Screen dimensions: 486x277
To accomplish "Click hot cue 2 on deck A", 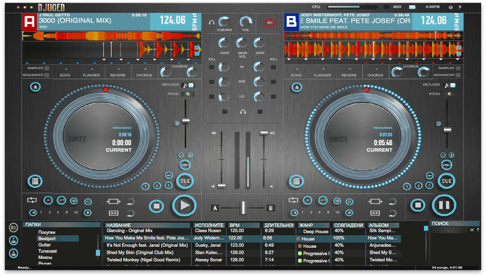I will [x=157, y=186].
